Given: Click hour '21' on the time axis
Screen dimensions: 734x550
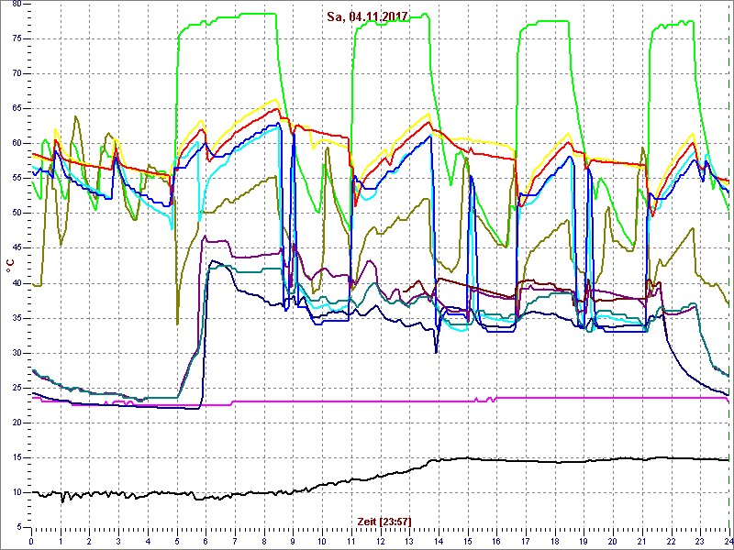Looking at the screenshot, I should pyautogui.click(x=641, y=541).
